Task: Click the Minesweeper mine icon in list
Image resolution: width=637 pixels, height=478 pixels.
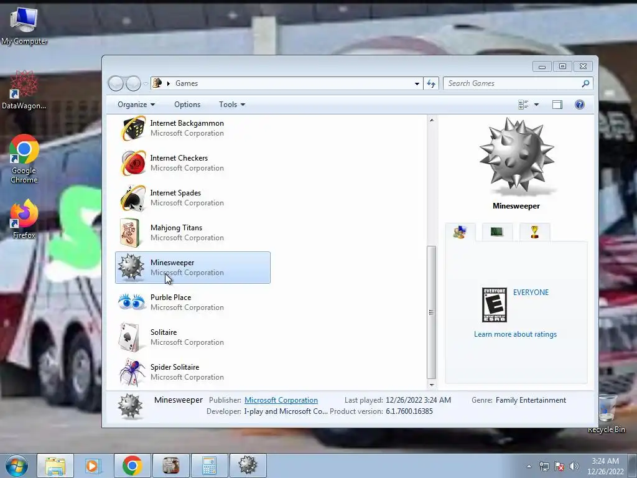Action: pyautogui.click(x=131, y=268)
